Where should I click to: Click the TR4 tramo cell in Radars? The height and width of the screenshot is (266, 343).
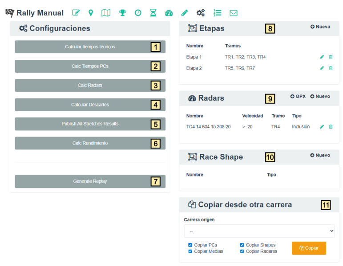pyautogui.click(x=275, y=127)
